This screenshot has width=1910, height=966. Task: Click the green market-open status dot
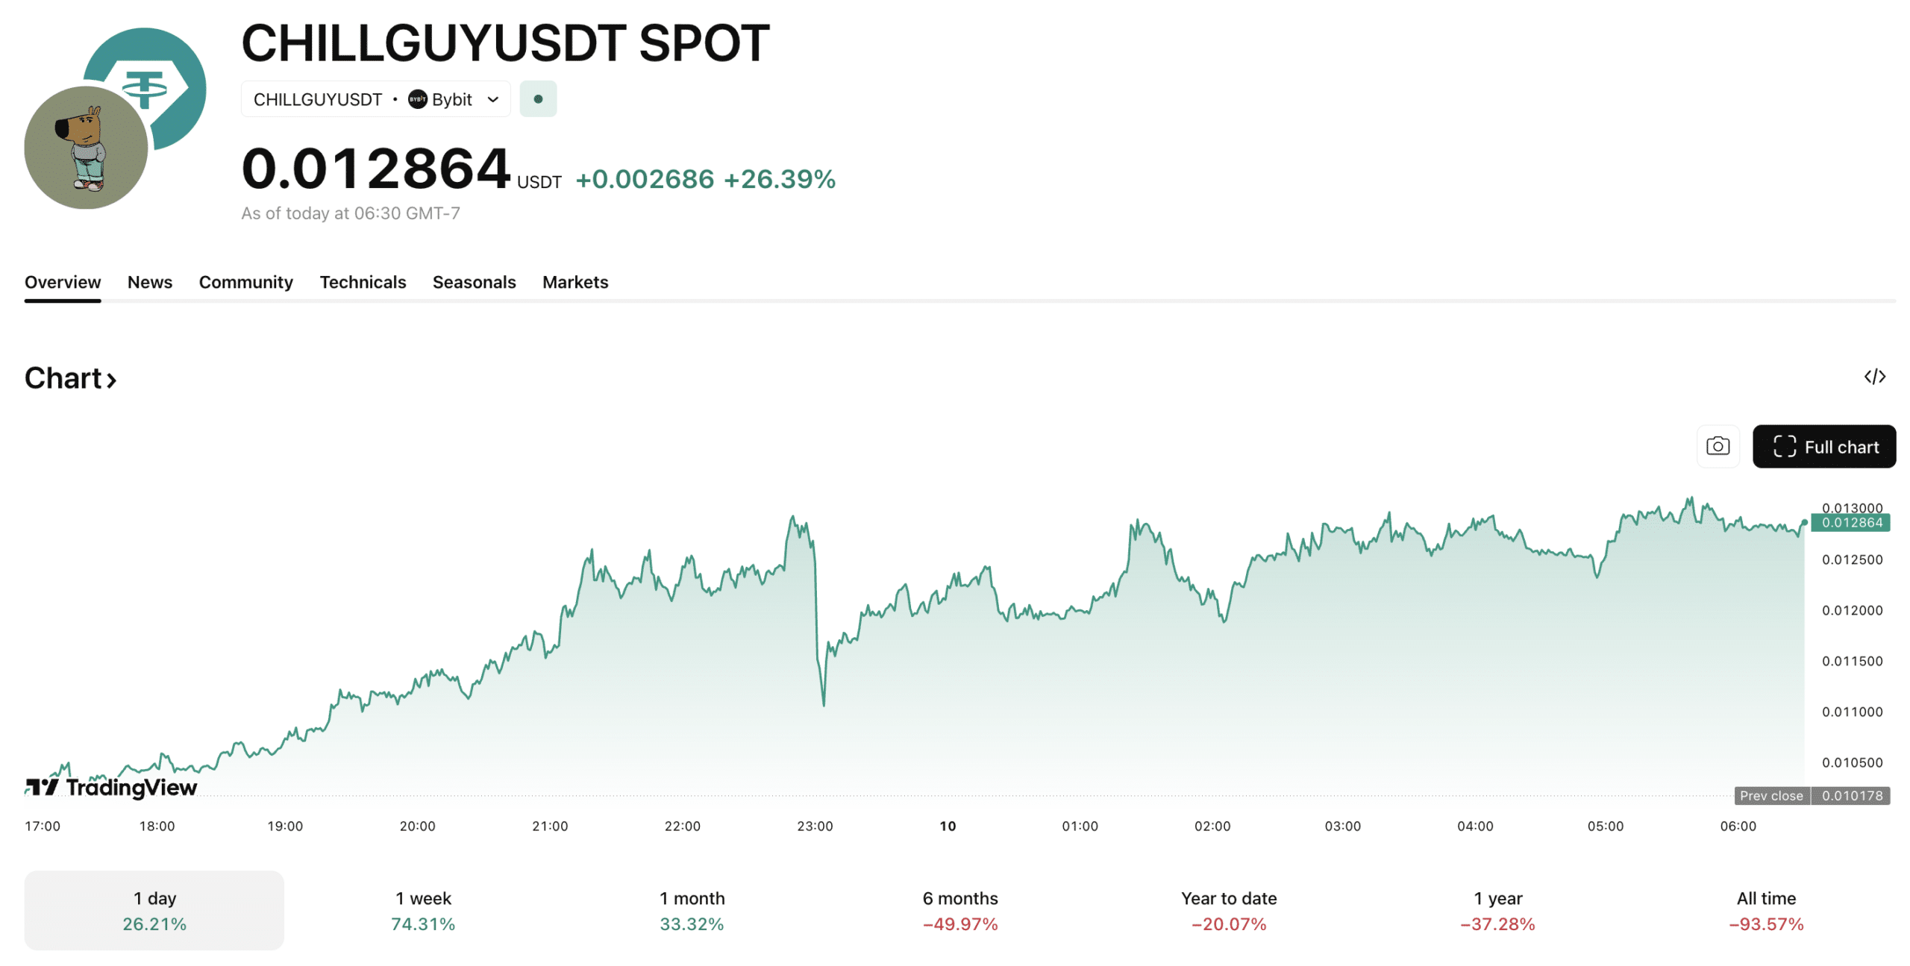click(x=538, y=99)
